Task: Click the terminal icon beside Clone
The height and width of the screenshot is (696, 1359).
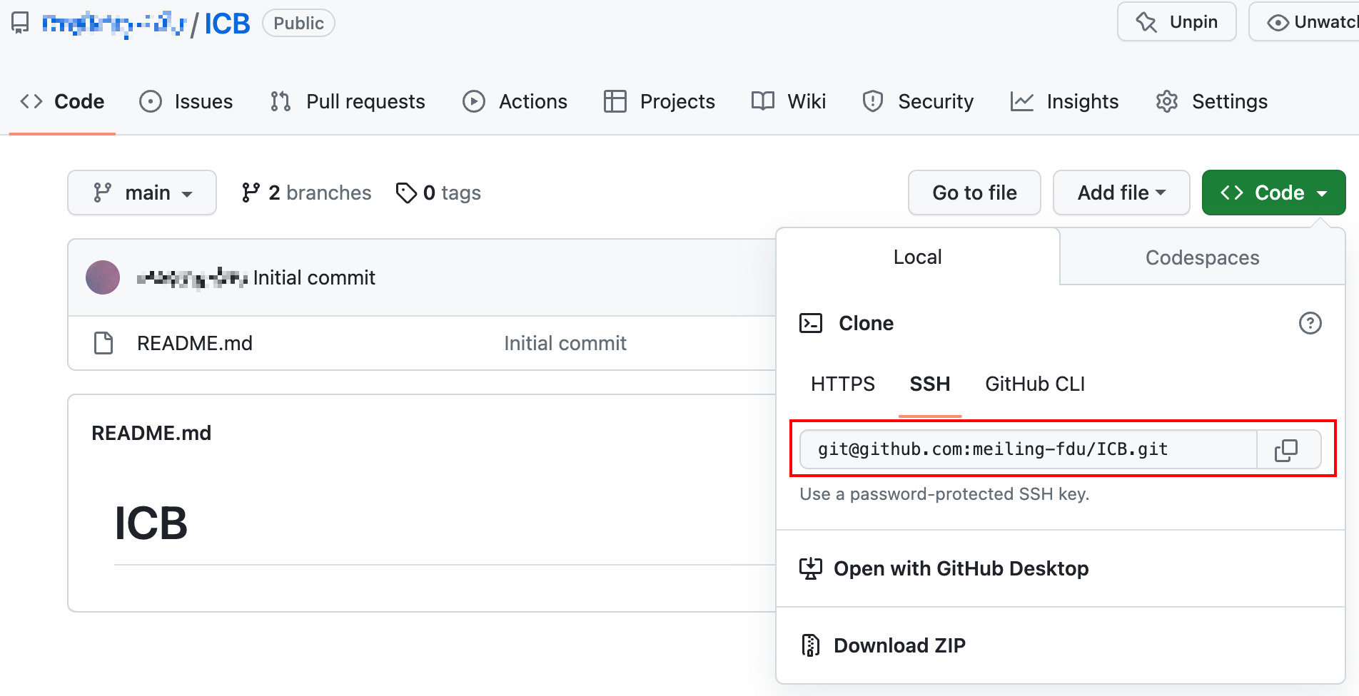Action: 811,323
